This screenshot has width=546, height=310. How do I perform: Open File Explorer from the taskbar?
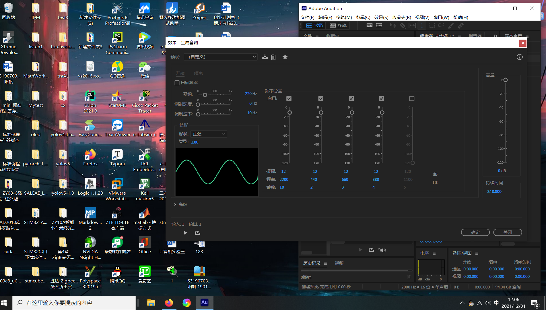tap(151, 303)
